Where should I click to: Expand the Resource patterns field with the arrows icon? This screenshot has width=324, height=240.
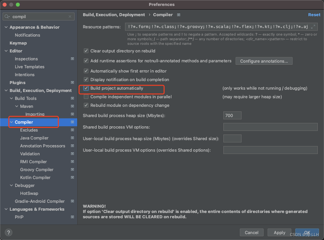pyautogui.click(x=313, y=27)
